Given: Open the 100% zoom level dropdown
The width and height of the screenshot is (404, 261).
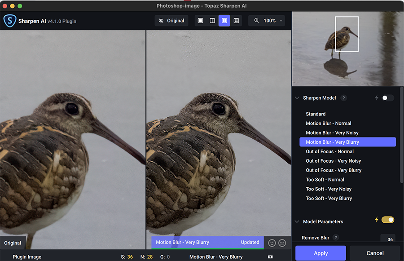Looking at the screenshot, I should tap(269, 21).
